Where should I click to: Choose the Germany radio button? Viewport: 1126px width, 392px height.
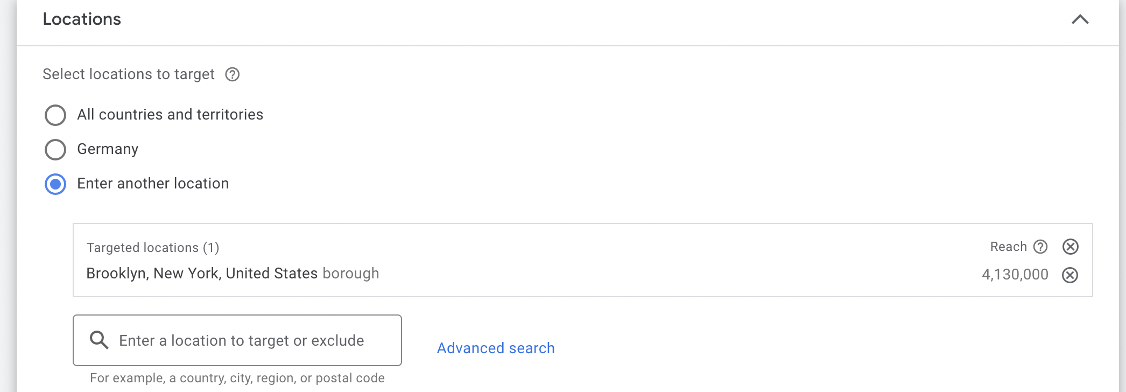point(55,150)
